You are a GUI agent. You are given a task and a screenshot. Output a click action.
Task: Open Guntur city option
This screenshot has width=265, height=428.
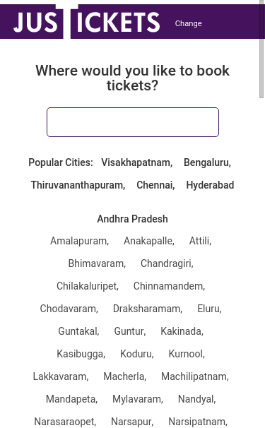130,331
